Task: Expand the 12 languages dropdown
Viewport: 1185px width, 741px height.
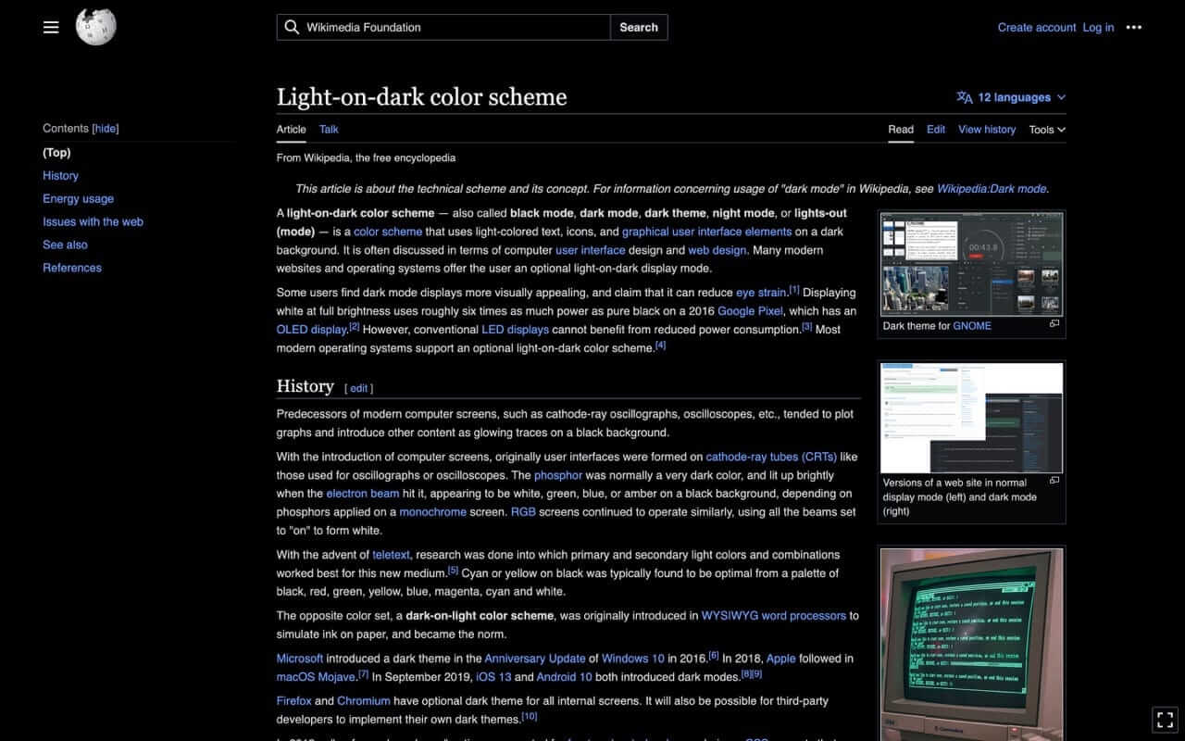Action: click(1012, 97)
